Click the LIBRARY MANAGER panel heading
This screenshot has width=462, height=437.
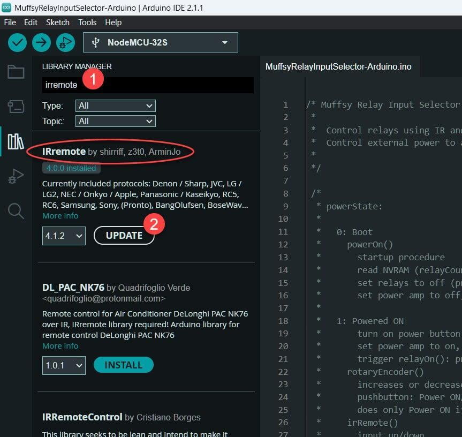[x=77, y=66]
